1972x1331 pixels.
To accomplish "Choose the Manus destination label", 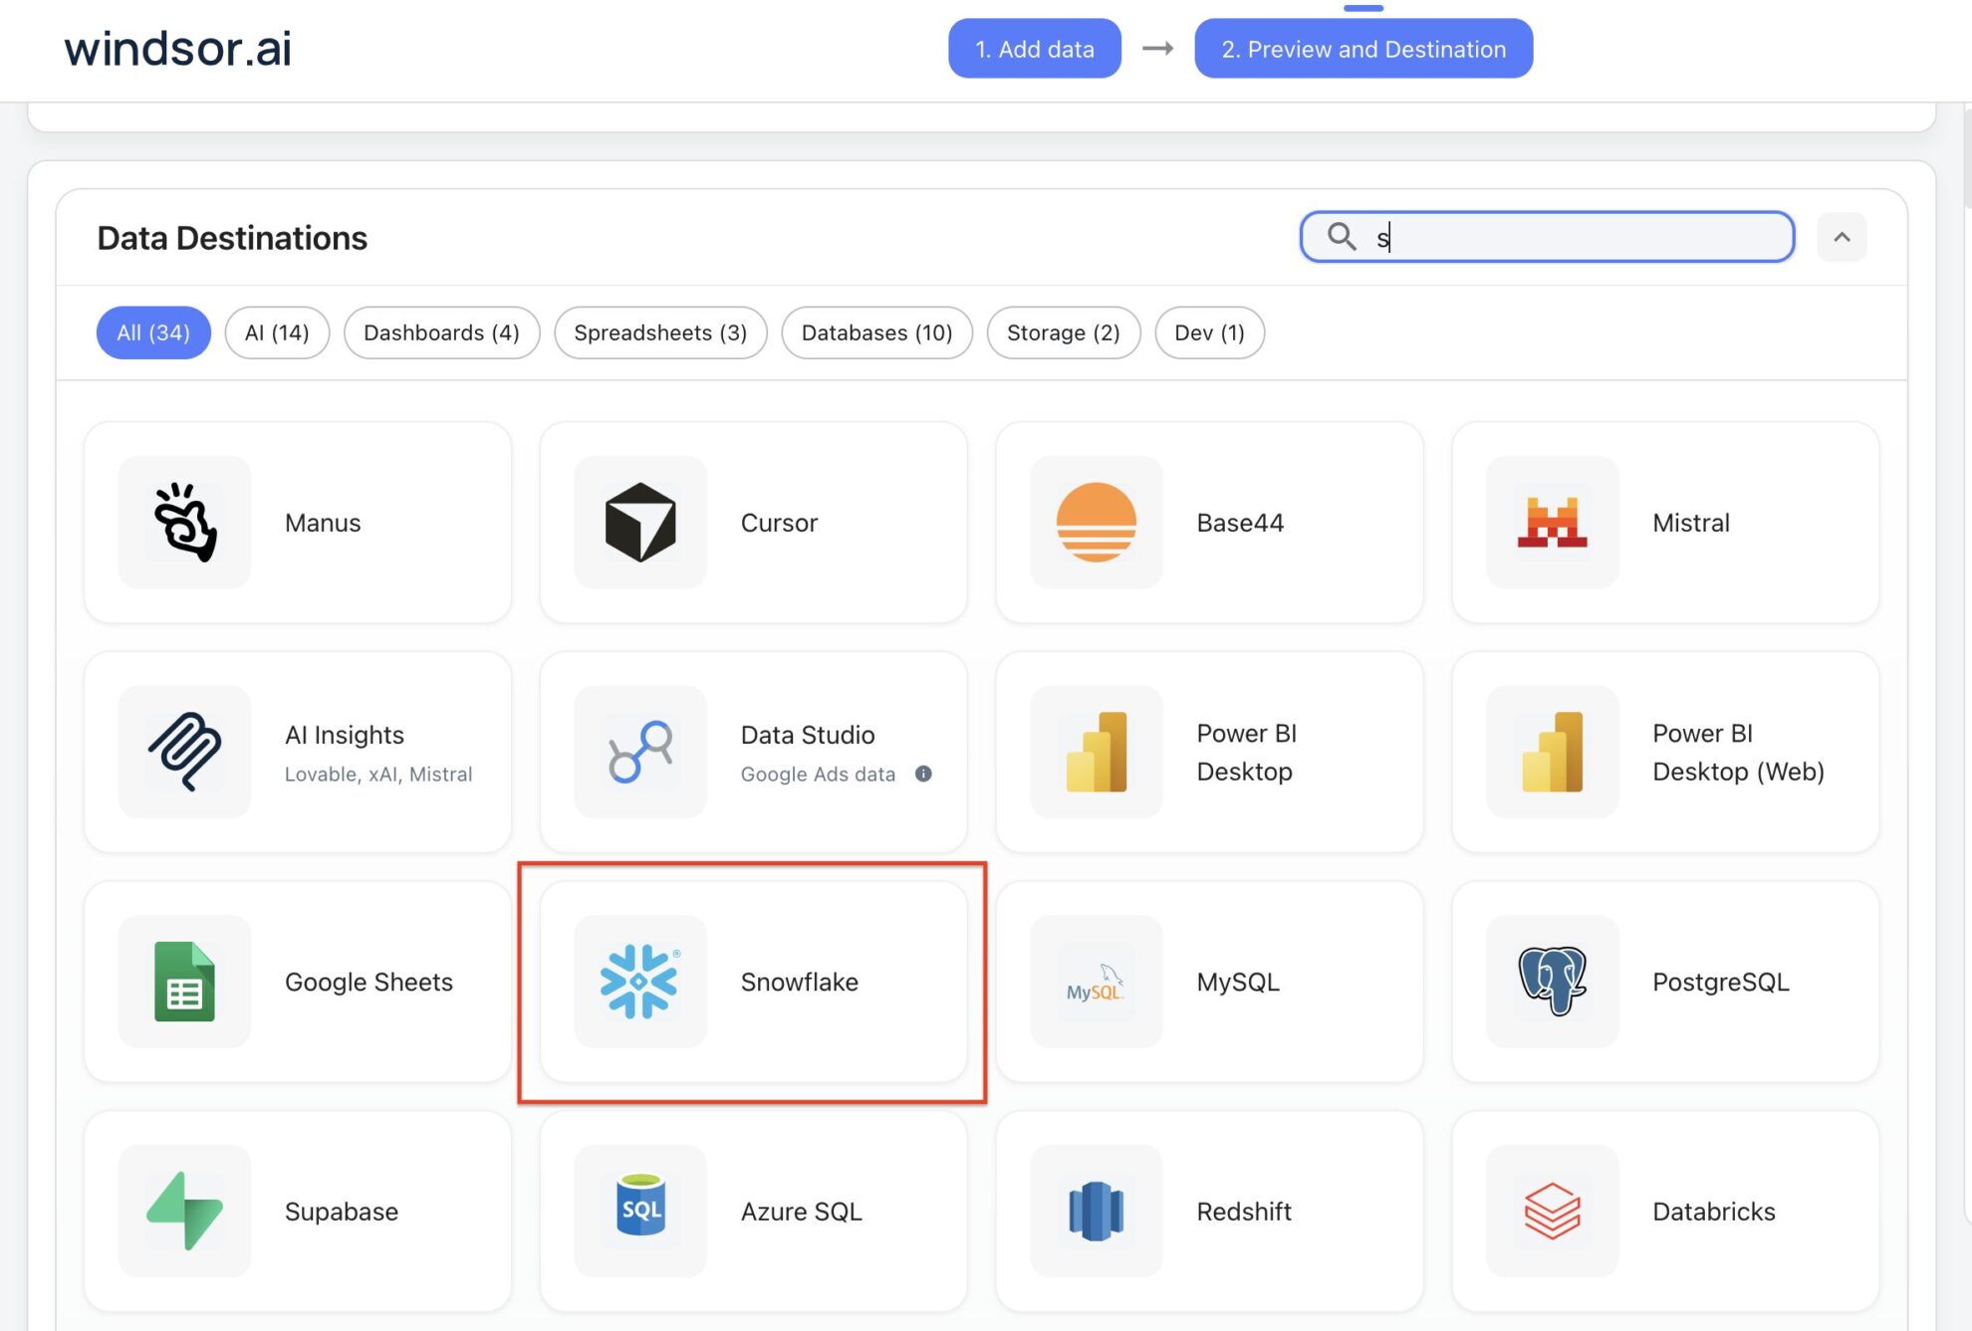I will pyautogui.click(x=323, y=523).
